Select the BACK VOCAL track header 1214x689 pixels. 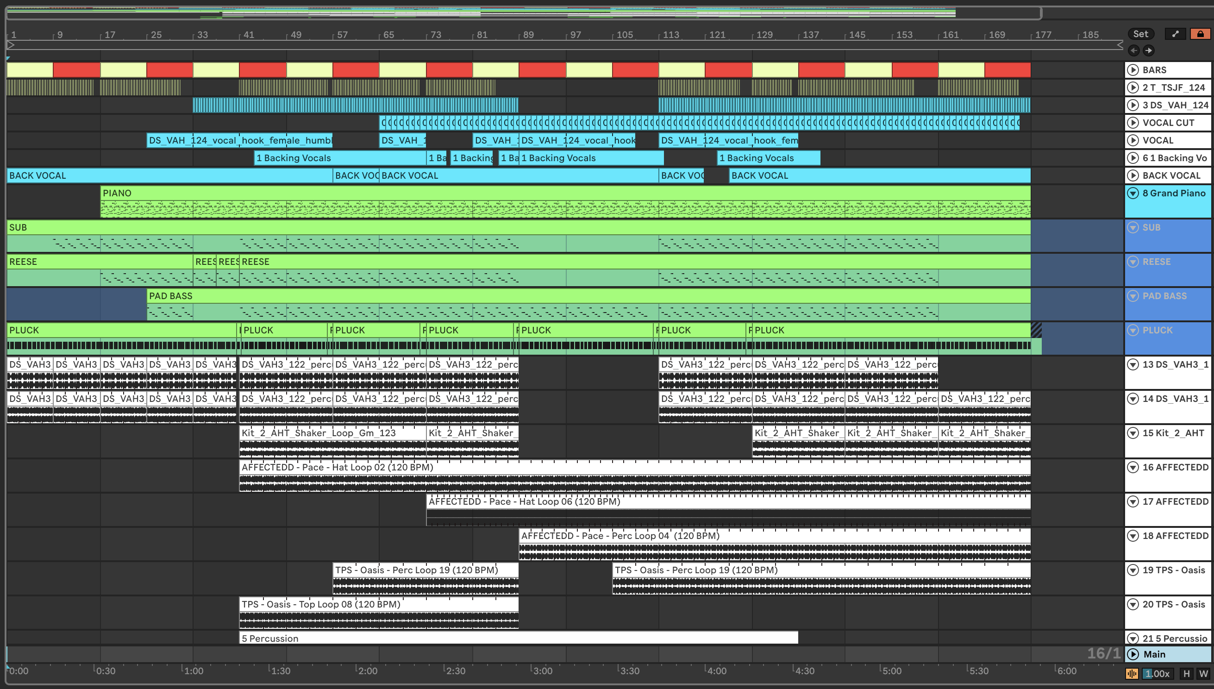[x=1171, y=175]
